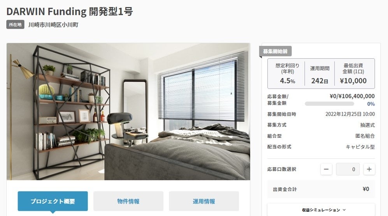Click the 運用期間 242日 figure

tap(320, 81)
